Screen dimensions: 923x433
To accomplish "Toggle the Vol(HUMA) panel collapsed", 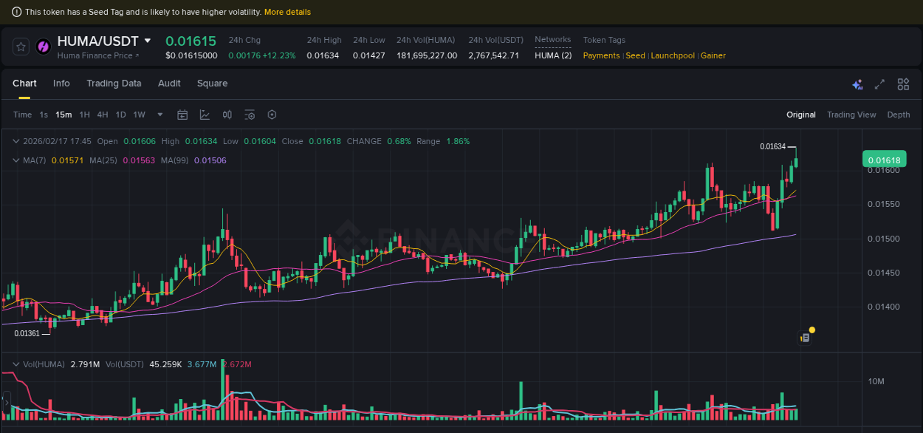I will coord(16,364).
